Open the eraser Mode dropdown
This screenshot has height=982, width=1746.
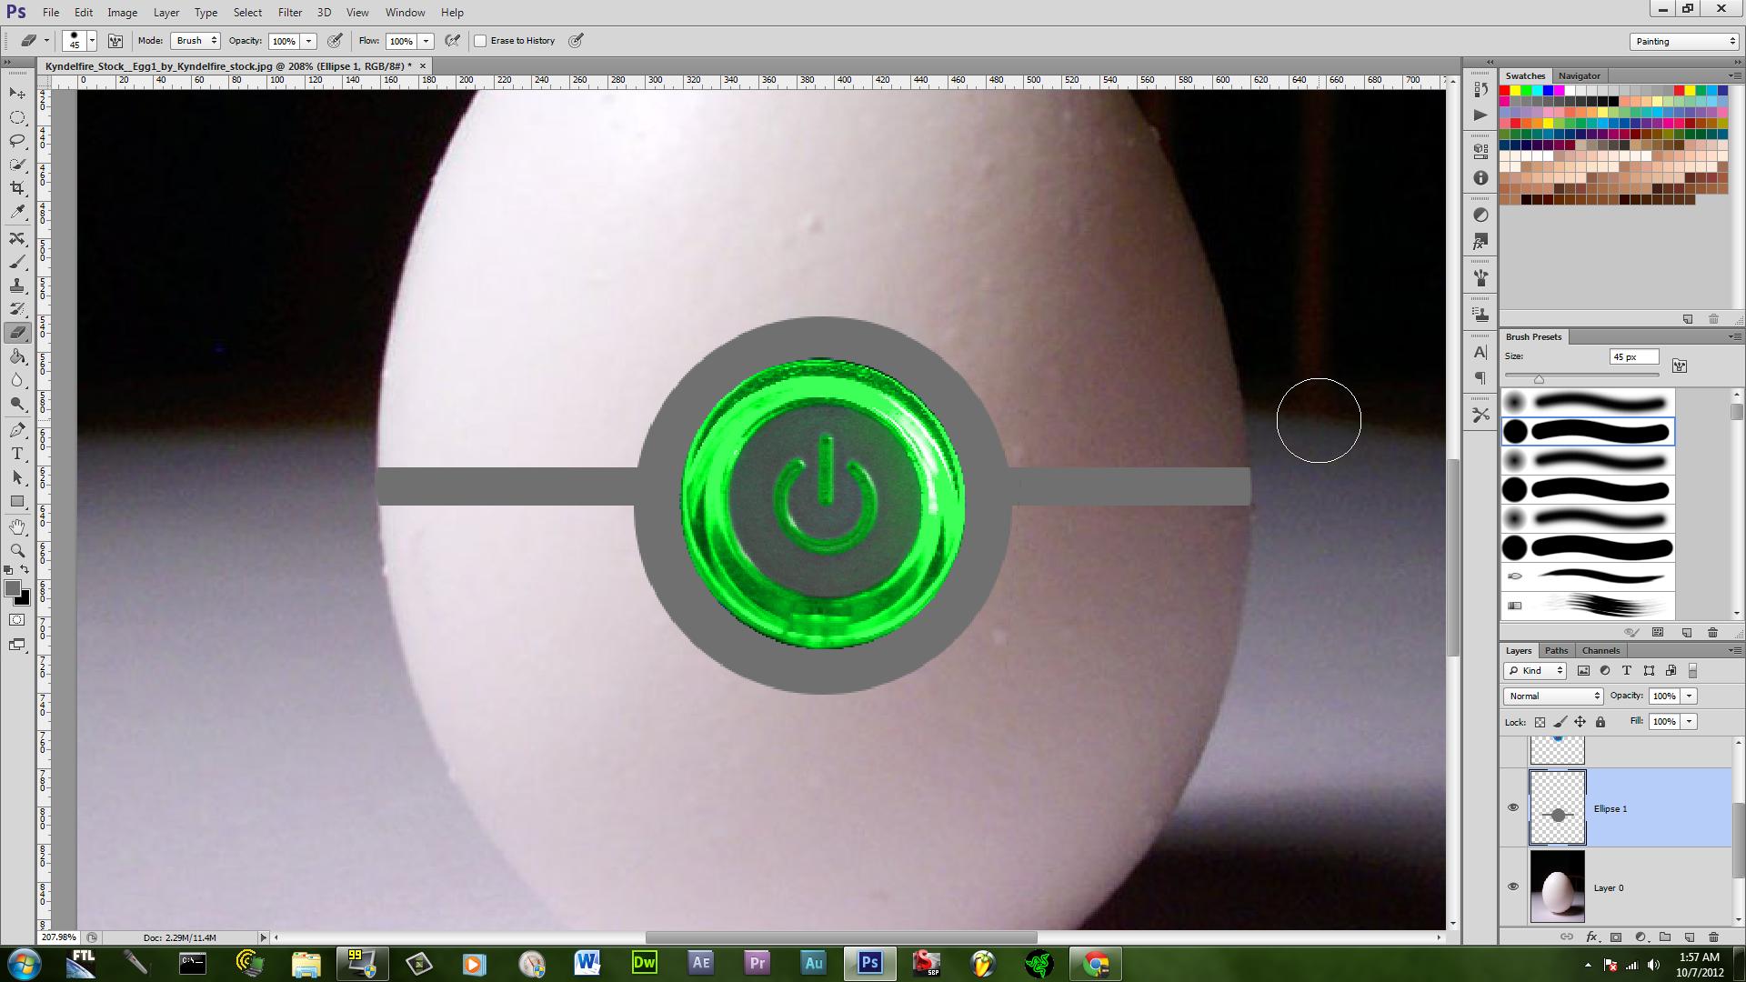pyautogui.click(x=196, y=41)
